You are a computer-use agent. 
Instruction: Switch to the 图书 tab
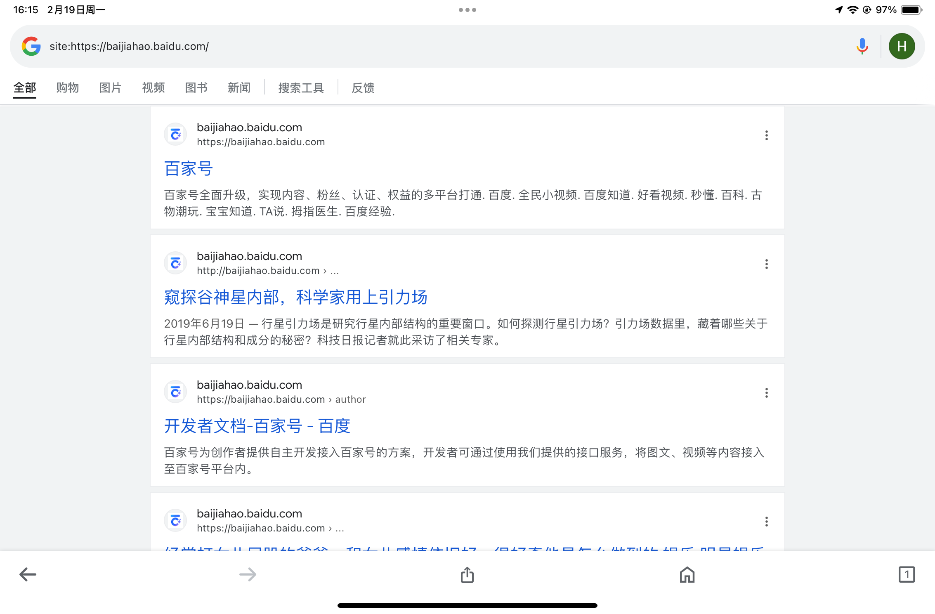point(196,88)
